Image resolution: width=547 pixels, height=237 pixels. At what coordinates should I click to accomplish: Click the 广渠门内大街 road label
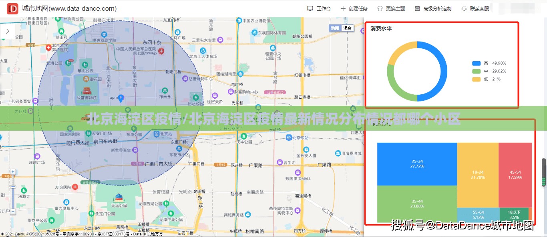click(158, 164)
